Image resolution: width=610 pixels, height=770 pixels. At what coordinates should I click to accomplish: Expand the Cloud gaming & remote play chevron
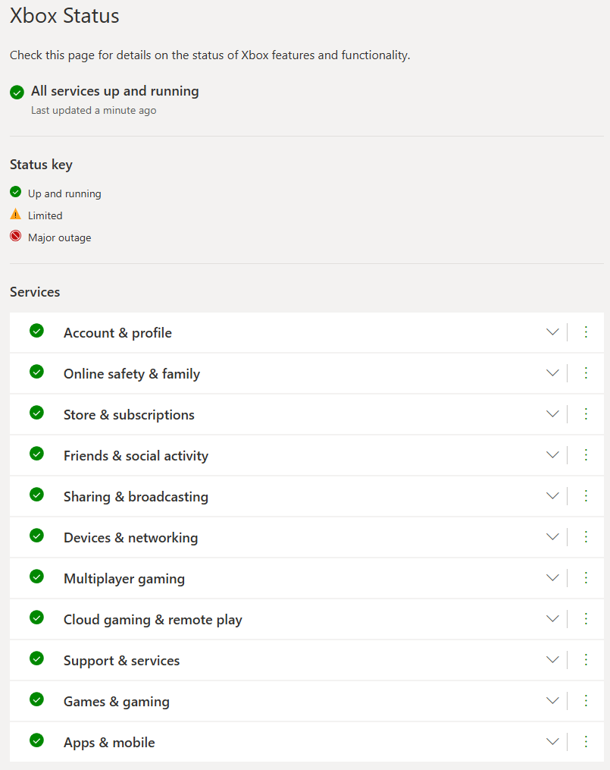[552, 619]
